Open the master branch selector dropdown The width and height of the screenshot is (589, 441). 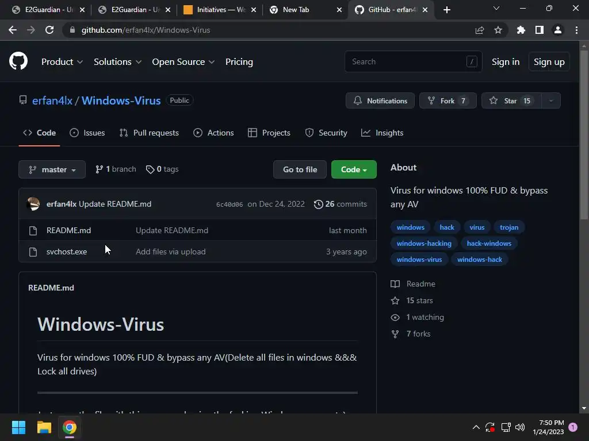52,169
